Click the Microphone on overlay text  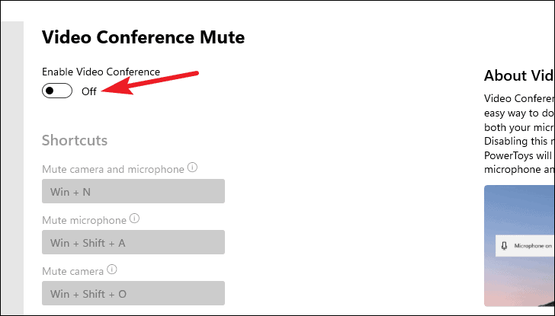533,246
